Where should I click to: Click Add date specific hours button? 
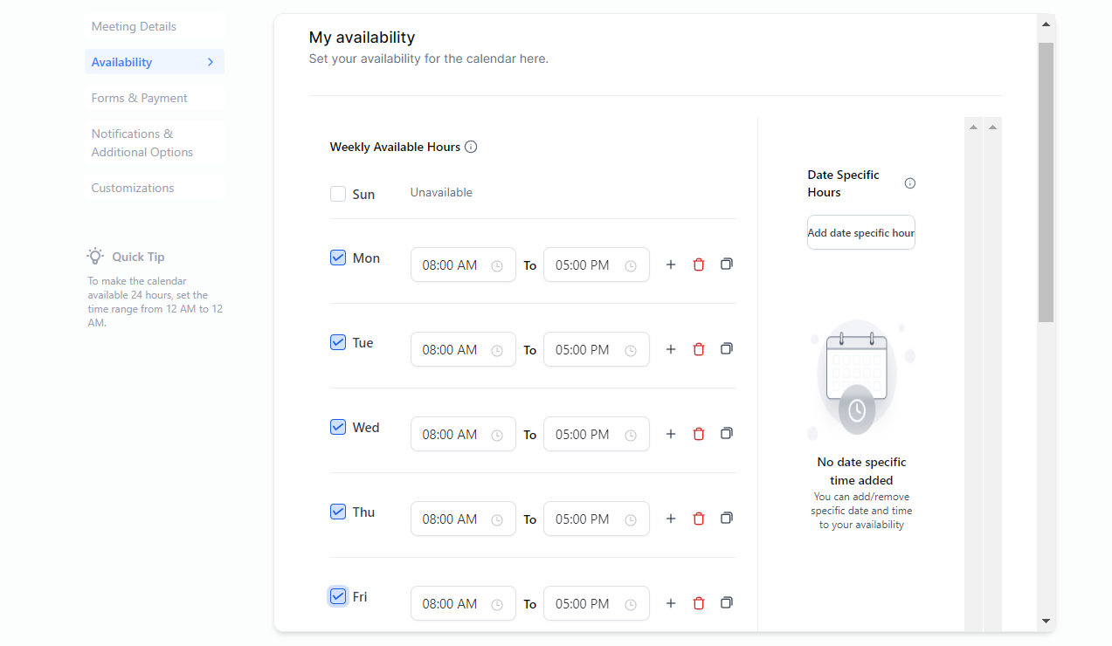[860, 233]
